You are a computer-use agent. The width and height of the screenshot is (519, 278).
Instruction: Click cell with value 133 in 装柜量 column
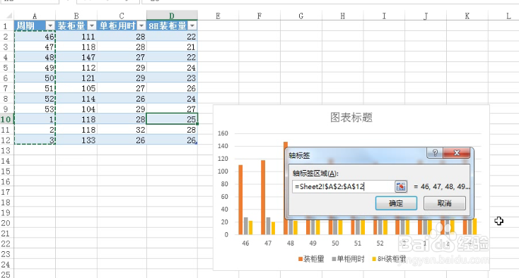[76, 140]
